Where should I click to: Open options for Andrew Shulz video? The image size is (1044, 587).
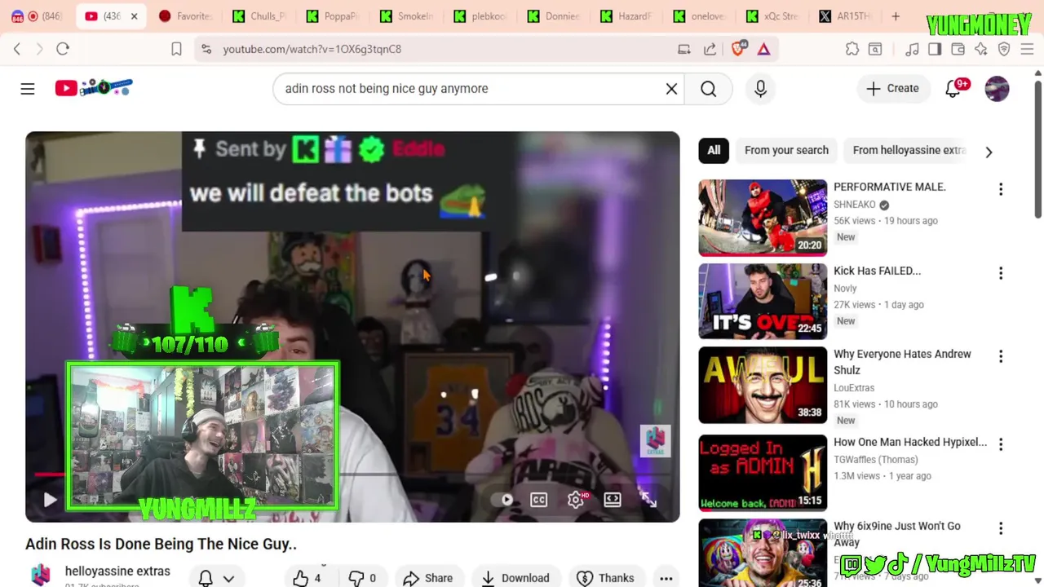pyautogui.click(x=1001, y=356)
